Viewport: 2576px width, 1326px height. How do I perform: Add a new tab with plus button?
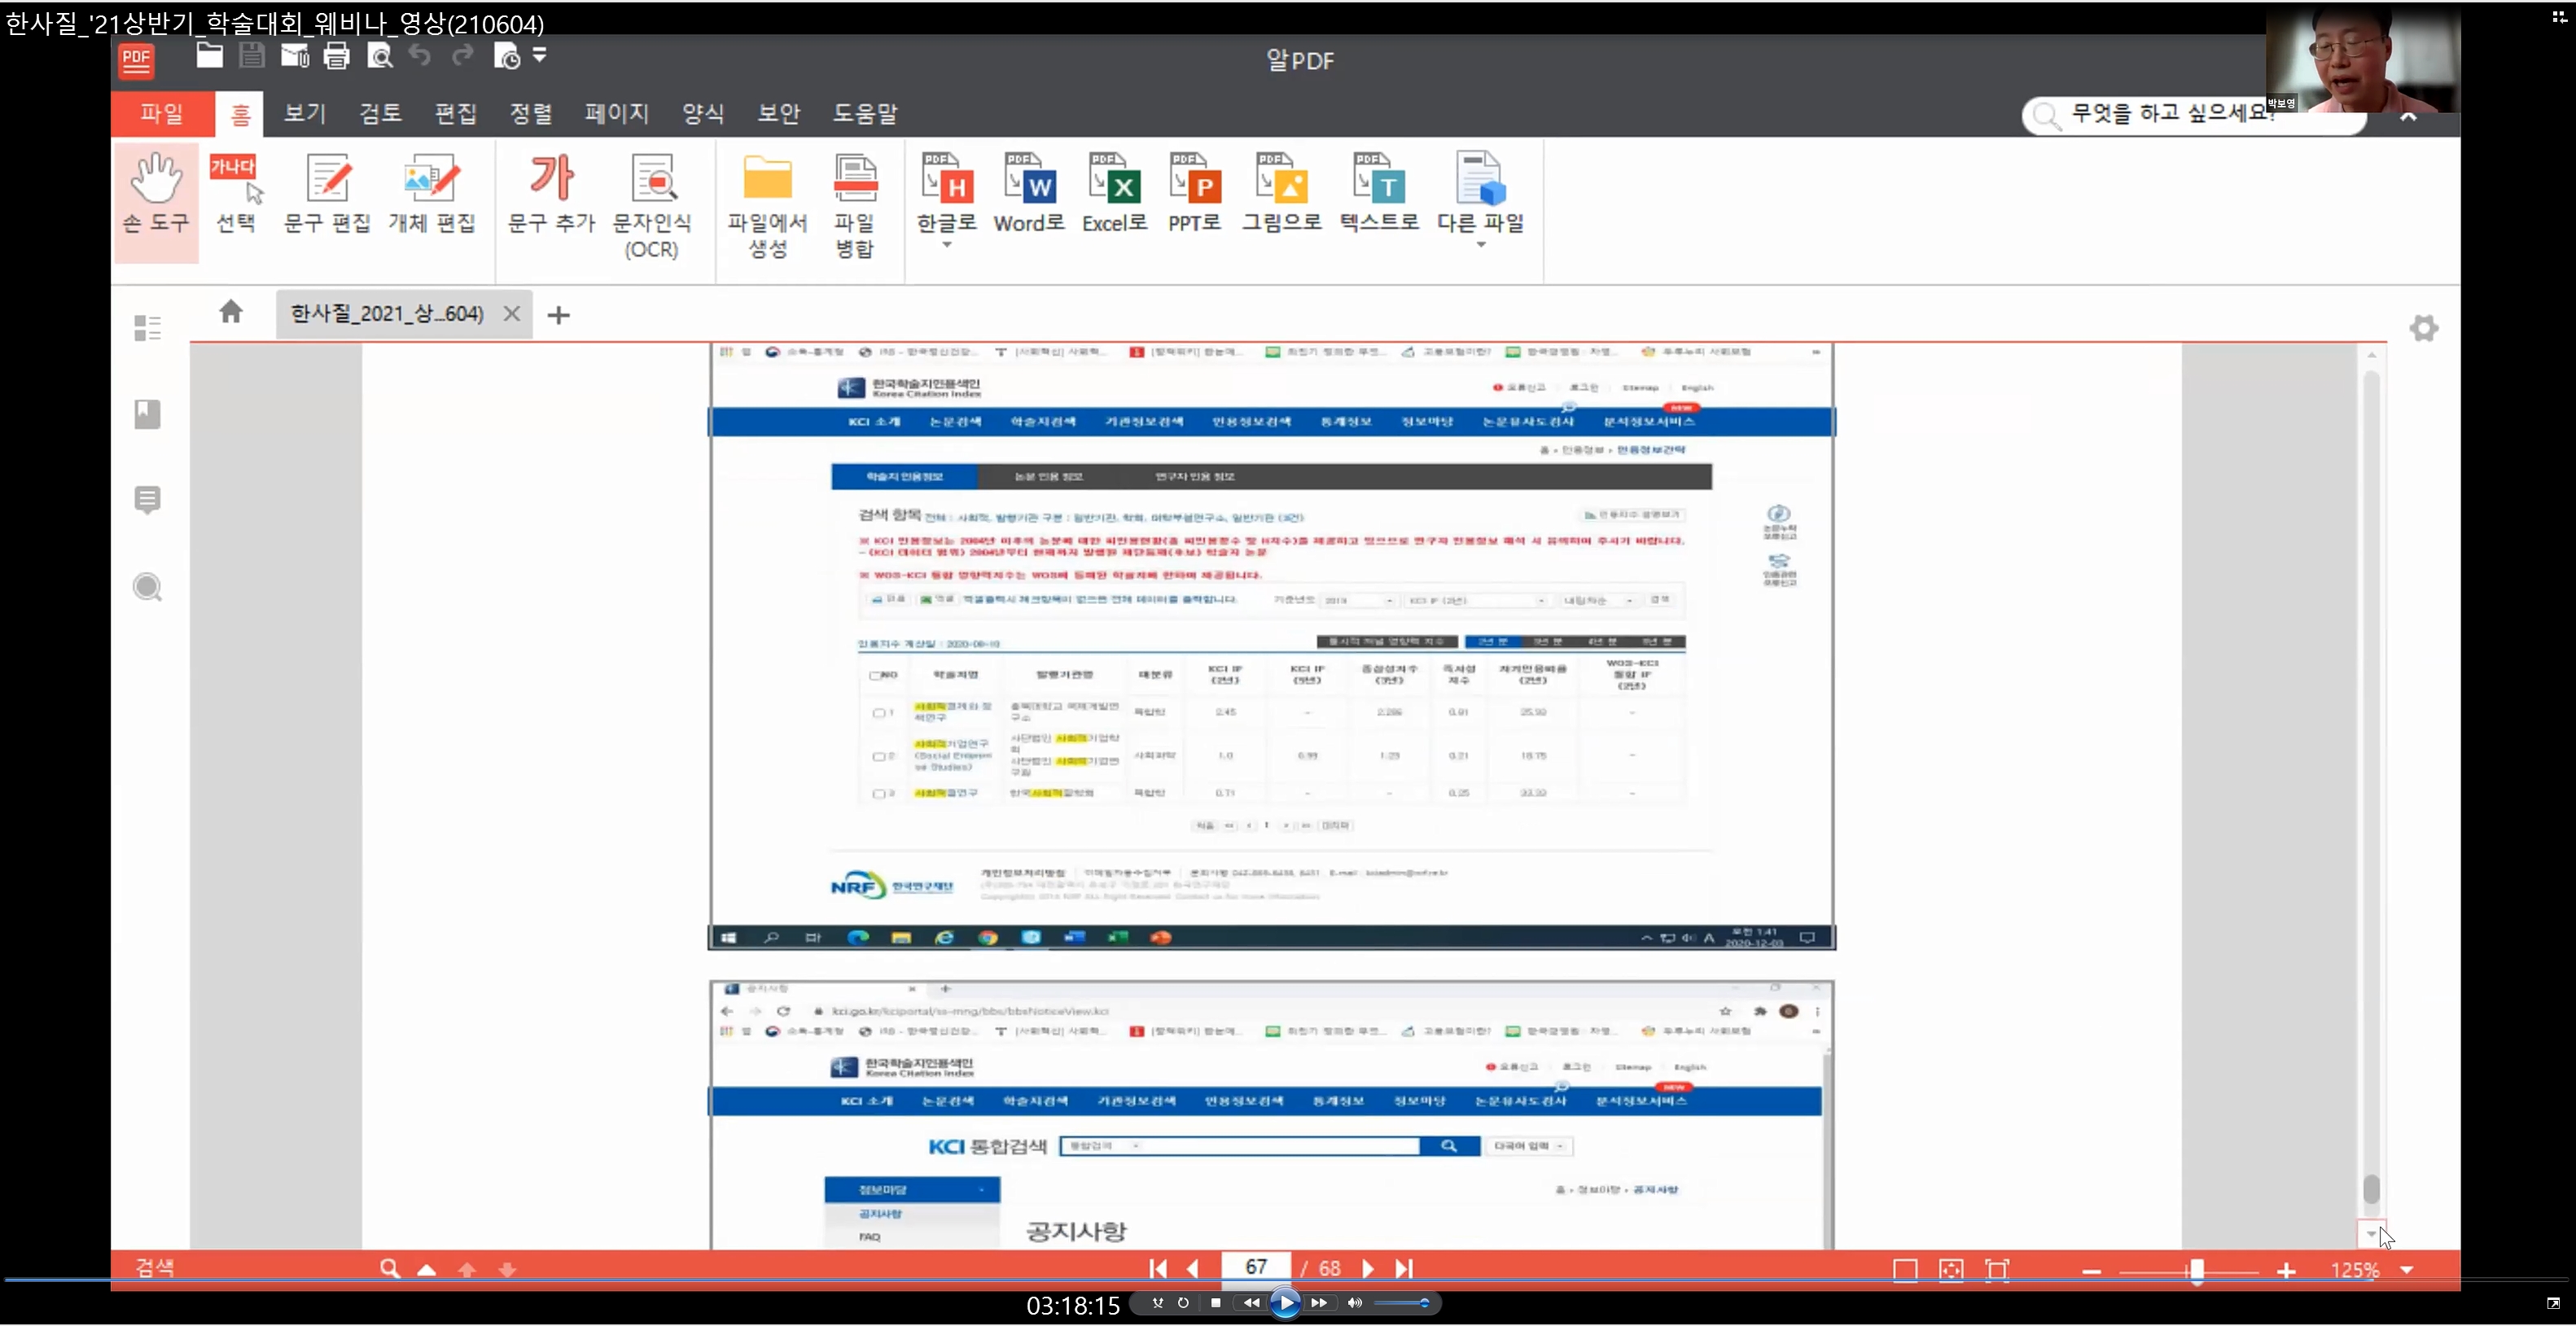559,315
